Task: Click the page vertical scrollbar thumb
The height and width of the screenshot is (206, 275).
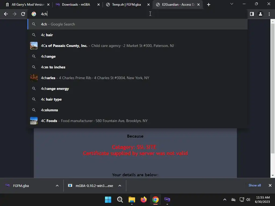Action: [x=273, y=89]
